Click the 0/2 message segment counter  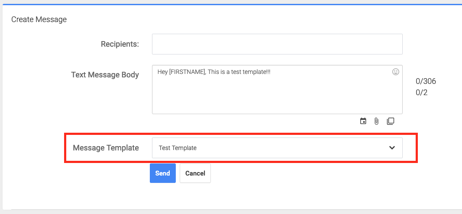pyautogui.click(x=422, y=93)
